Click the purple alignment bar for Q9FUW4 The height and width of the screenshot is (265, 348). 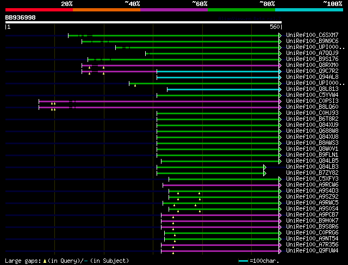pyautogui.click(x=220, y=251)
